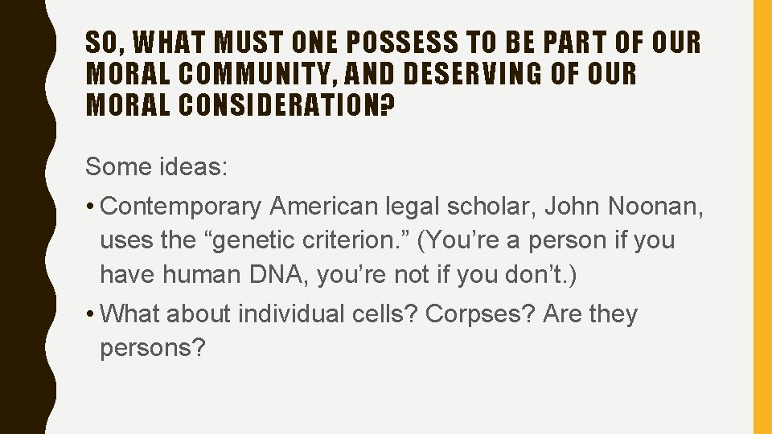This screenshot has width=772, height=434.
Task: Click 'MORAL CONSIDERATION?' in the heading
Action: point(240,104)
